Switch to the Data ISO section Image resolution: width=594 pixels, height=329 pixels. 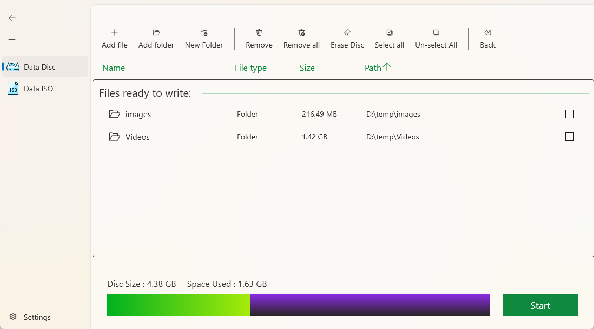(x=38, y=89)
